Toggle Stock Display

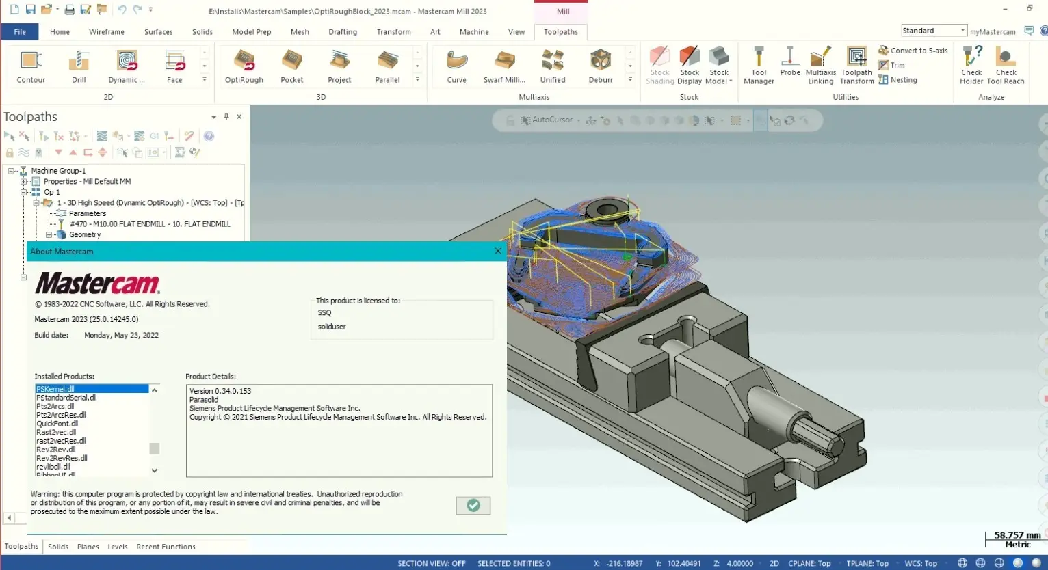[690, 66]
